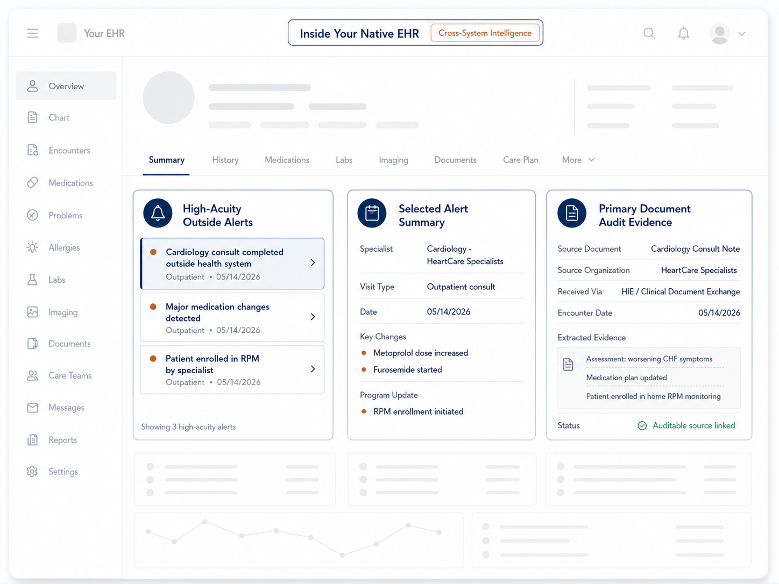The image size is (779, 584).
Task: Click the Cross-System Intelligence badge
Action: (485, 33)
